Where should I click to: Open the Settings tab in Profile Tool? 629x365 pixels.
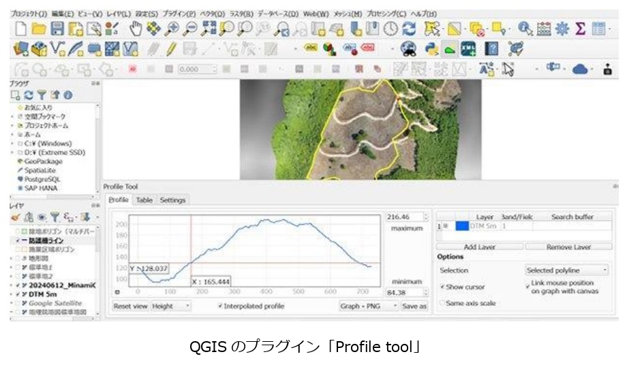pos(172,200)
